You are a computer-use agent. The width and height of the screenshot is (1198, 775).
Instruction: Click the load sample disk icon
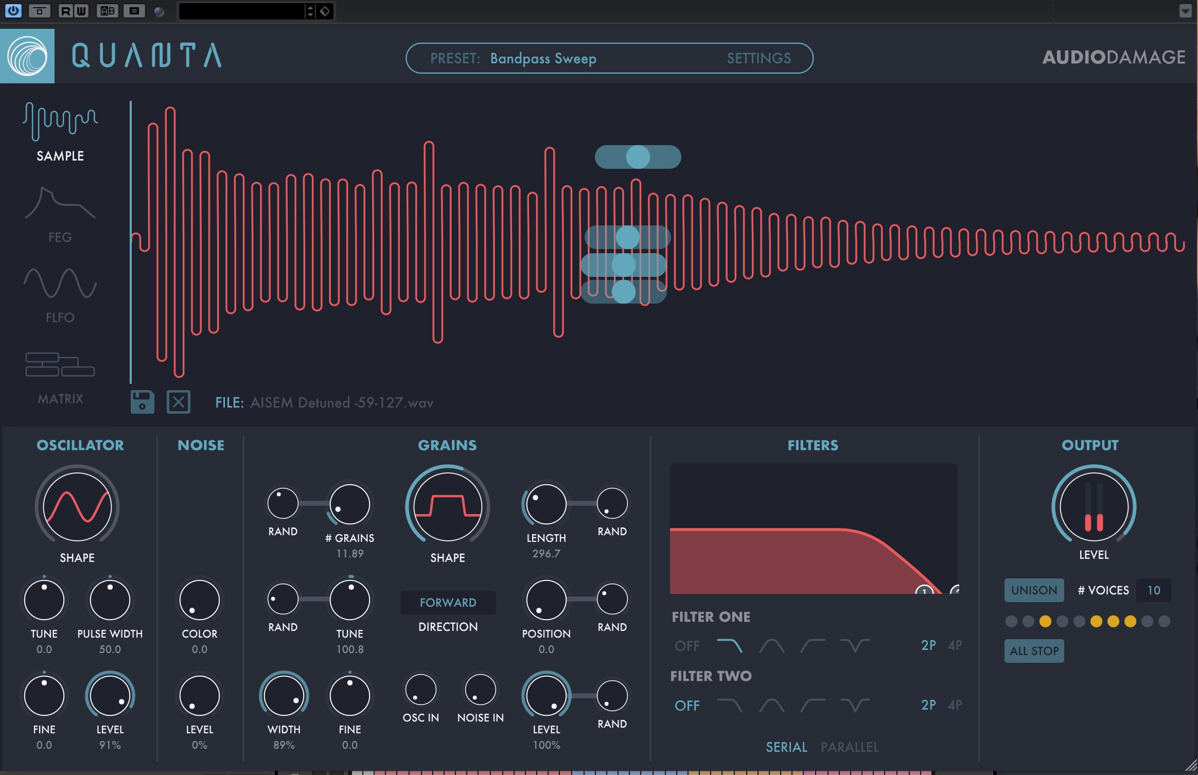[x=143, y=402]
